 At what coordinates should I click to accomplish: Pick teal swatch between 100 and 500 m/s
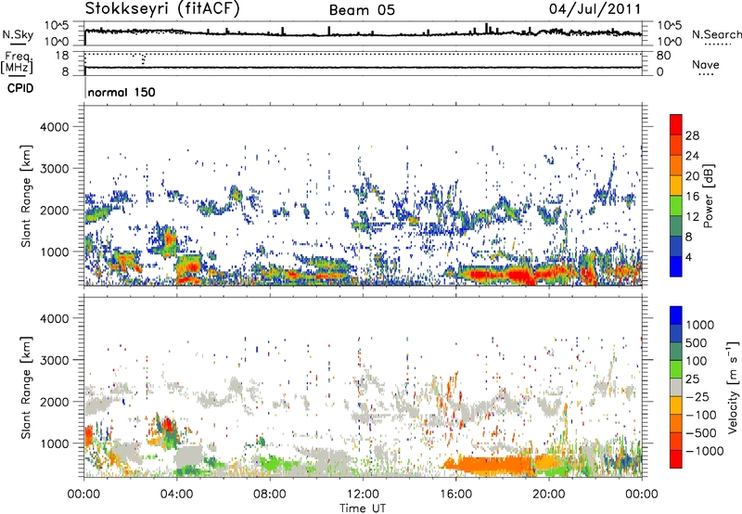point(676,352)
